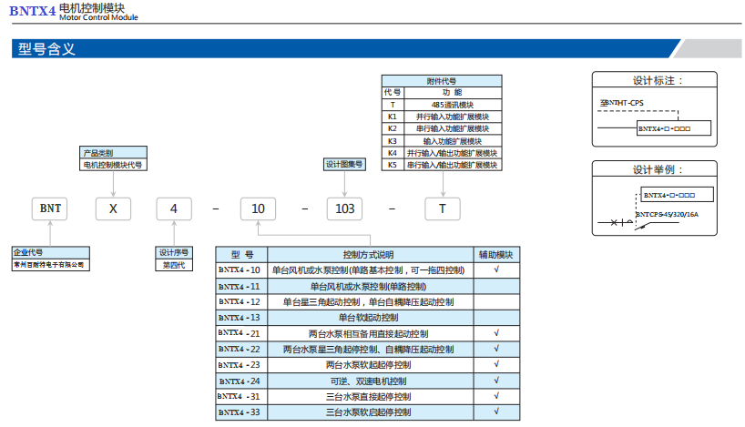This screenshot has height=427, width=745.
Task: Select the T accessory code box
Action: click(x=443, y=208)
